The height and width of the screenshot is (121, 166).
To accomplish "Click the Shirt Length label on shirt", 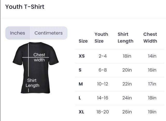I will 32,83.
